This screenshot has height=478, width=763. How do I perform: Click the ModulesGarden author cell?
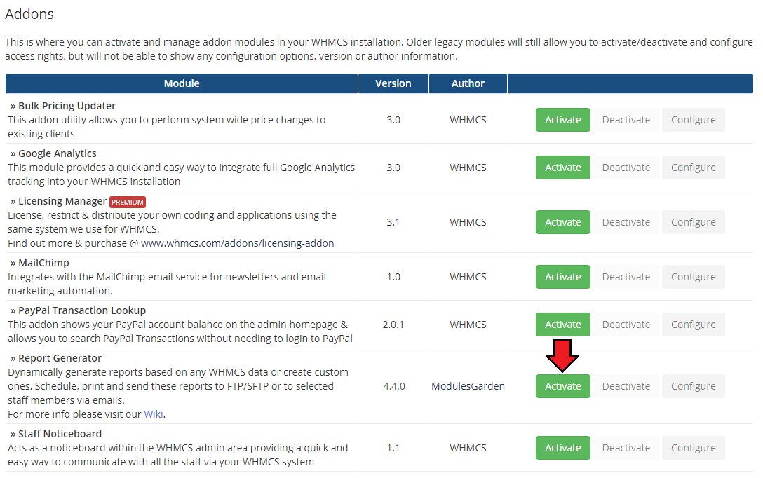pos(468,386)
